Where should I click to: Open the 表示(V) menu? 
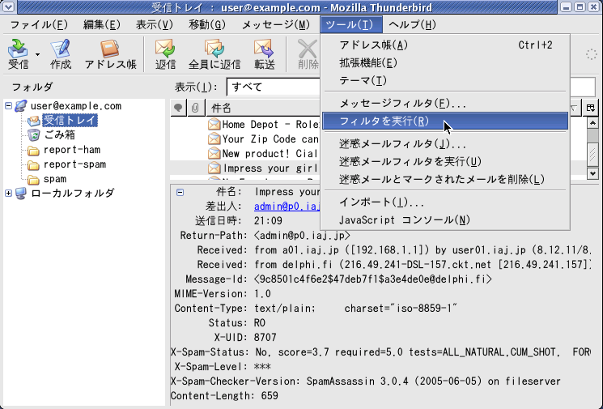pyautogui.click(x=155, y=25)
